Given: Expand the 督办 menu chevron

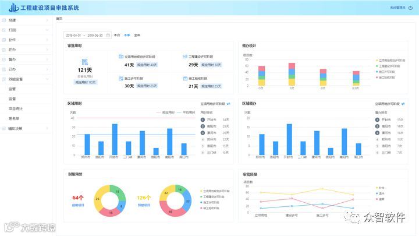Looking at the screenshot, I should pyautogui.click(x=47, y=59).
